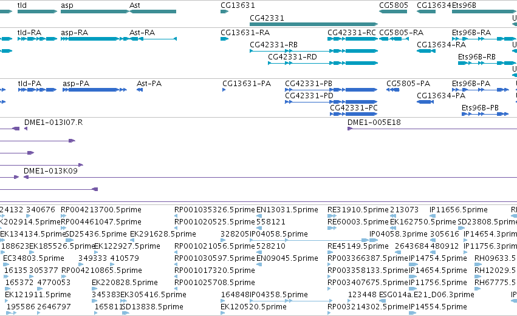Image resolution: width=517 pixels, height=316 pixels.
Task: Click the tld-RA transcript label
Action: (29, 33)
